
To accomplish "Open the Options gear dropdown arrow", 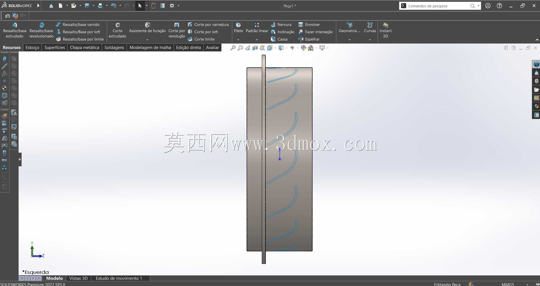I will click(178, 6).
